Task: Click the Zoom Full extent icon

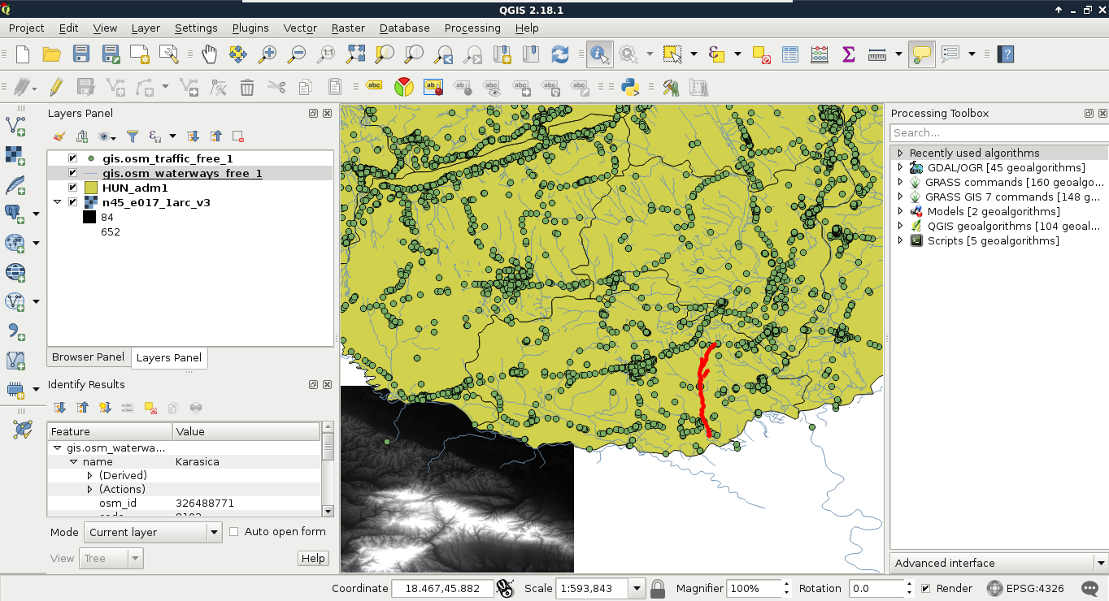Action: pyautogui.click(x=355, y=54)
